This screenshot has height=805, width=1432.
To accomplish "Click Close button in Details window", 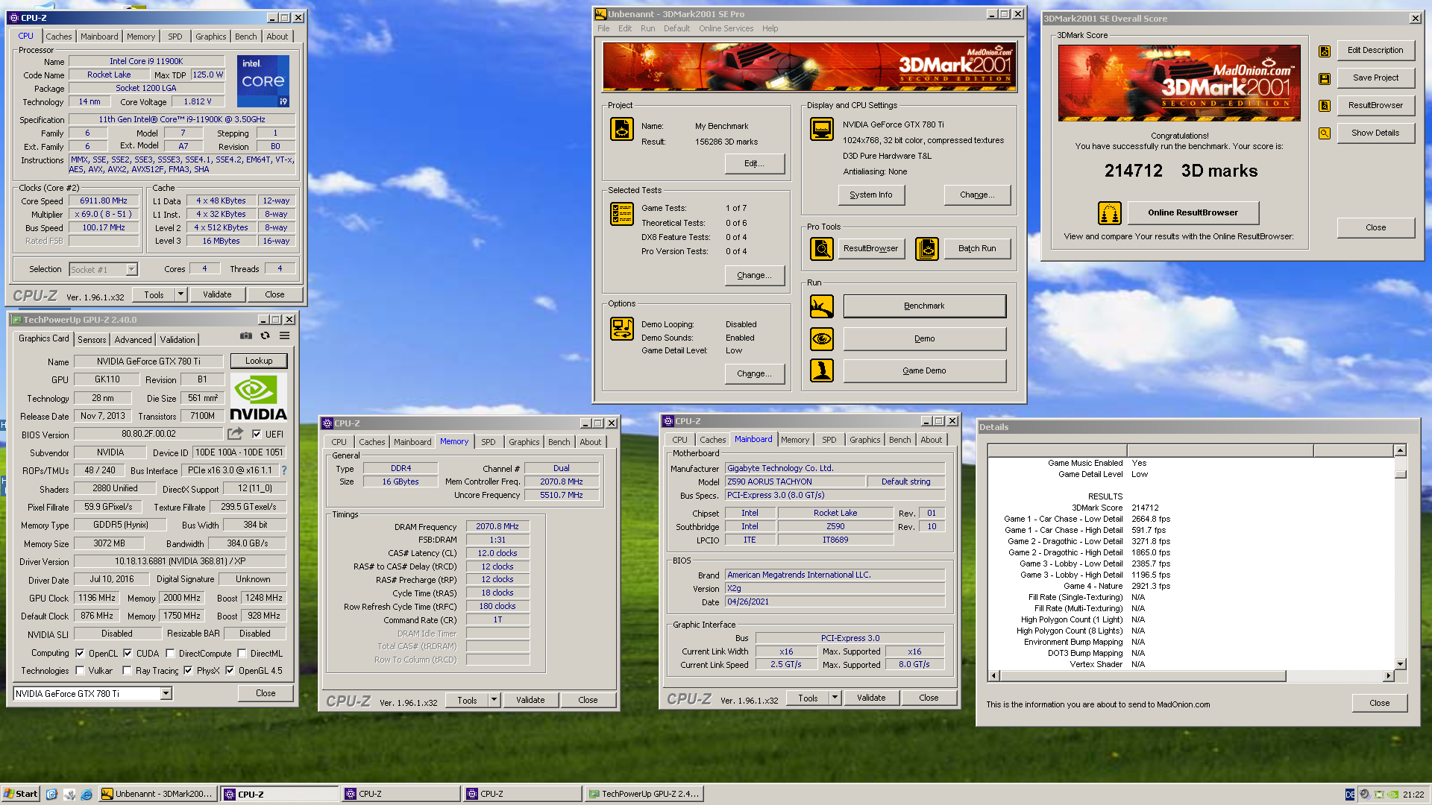I will (x=1379, y=704).
